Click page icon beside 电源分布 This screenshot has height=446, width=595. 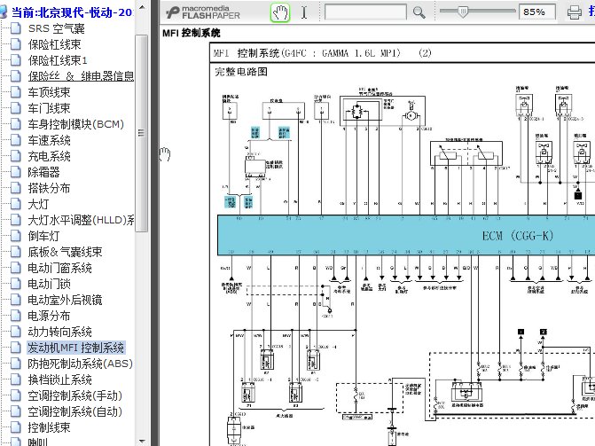coord(16,315)
